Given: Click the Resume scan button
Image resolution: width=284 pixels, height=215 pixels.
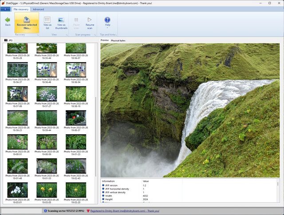Looking at the screenshot, I should point(90,22).
